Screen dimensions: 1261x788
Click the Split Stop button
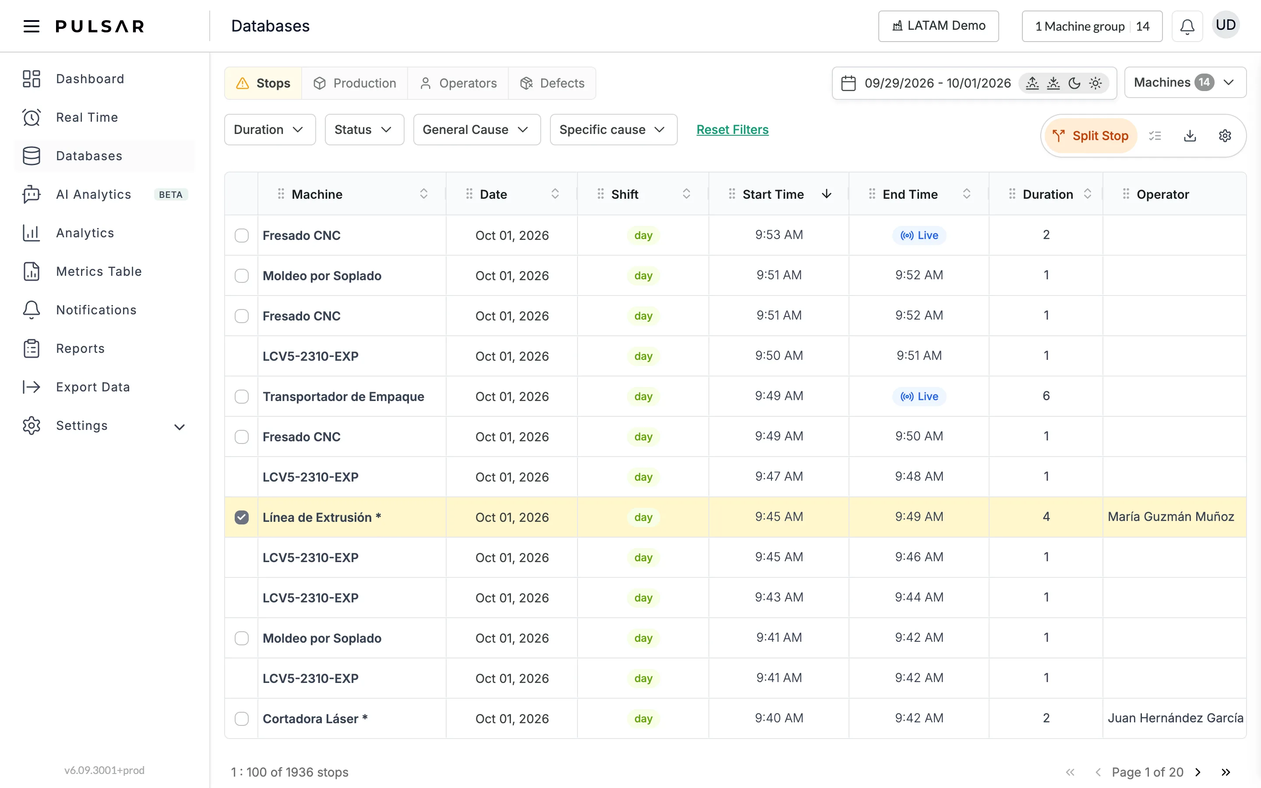pos(1091,136)
